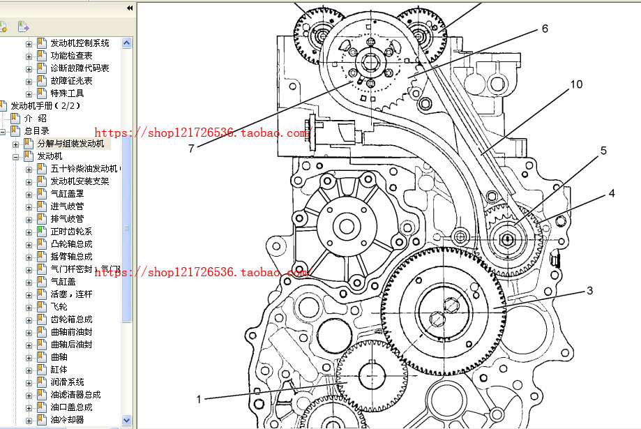Collapse the bookmarks panel with double-arrow icon
Screen dimensions: 641x429
pos(130,8)
